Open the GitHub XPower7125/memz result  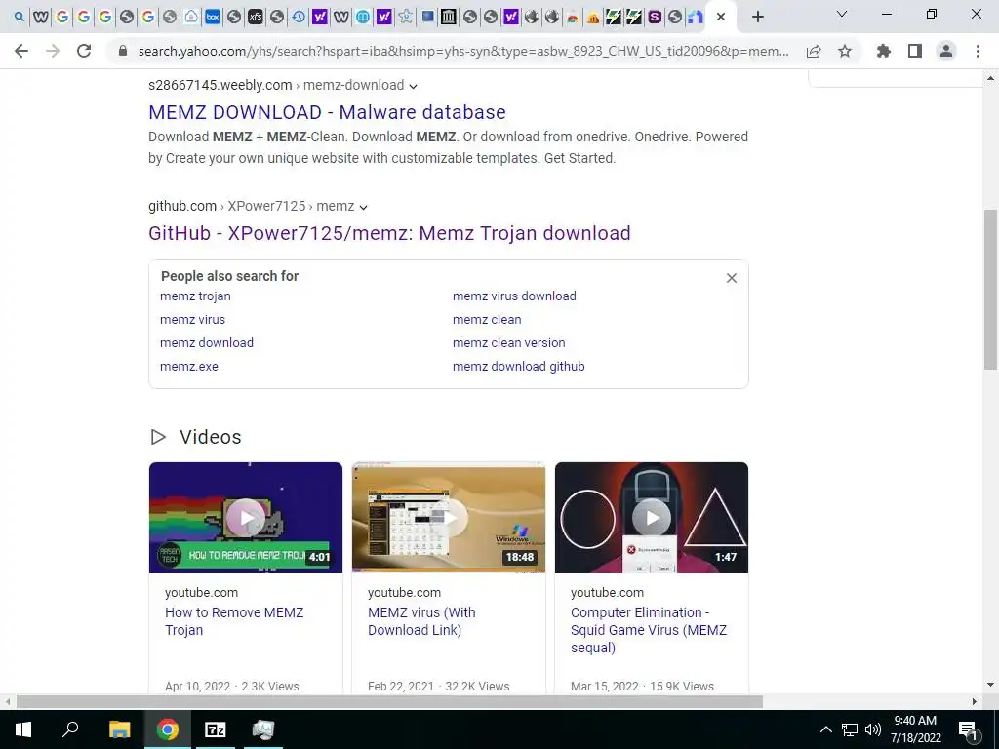(389, 233)
